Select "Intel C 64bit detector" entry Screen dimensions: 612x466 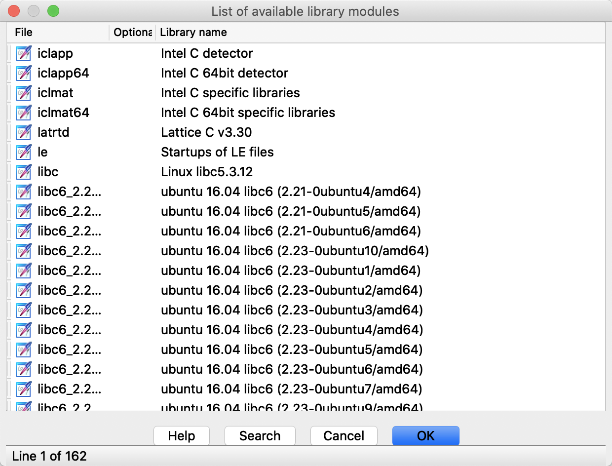coord(225,73)
